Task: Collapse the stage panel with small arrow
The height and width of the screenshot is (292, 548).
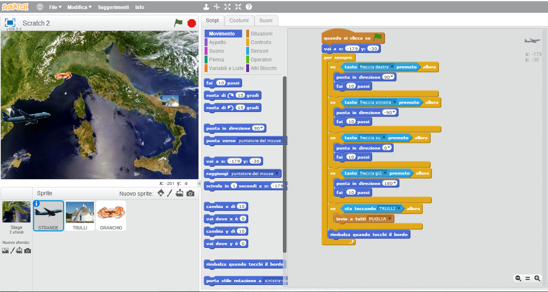Action: coord(199,183)
